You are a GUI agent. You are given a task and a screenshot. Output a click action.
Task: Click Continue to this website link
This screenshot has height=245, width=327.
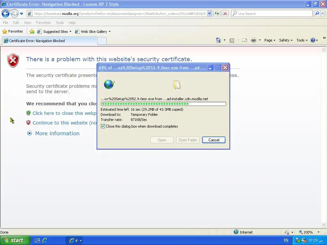coord(65,123)
